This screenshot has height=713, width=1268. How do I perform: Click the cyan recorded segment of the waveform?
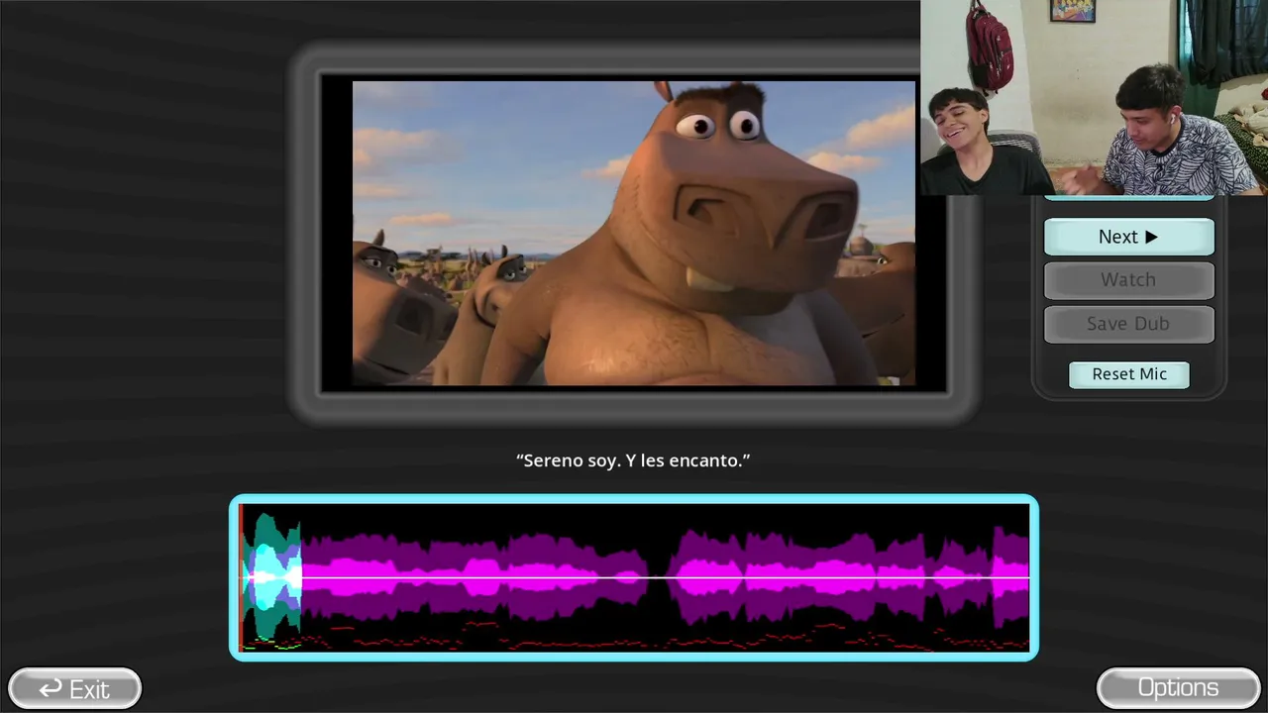pyautogui.click(x=271, y=577)
